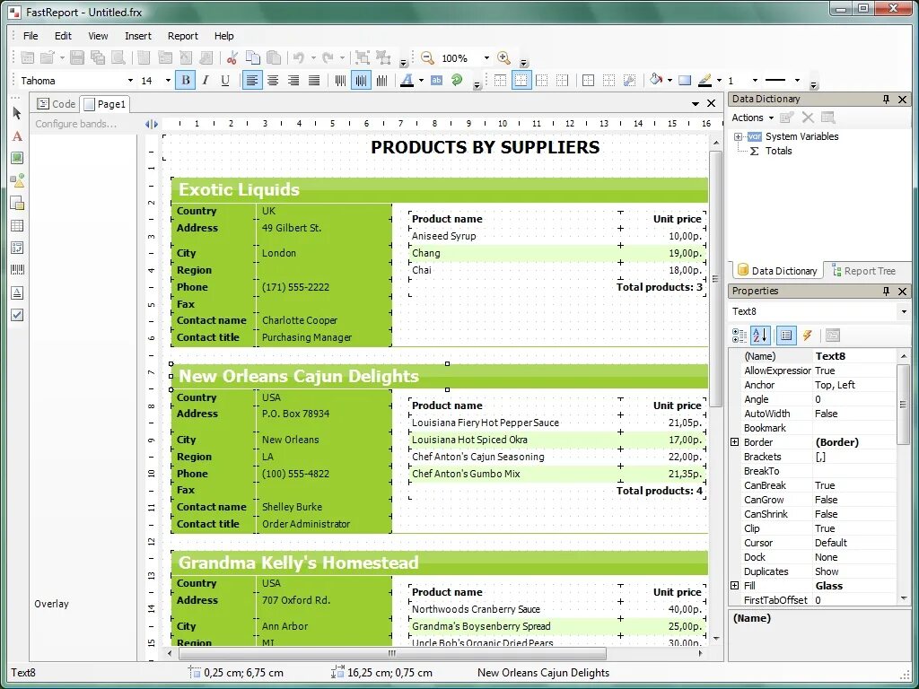Open the Edit menu
This screenshot has width=919, height=689.
[x=63, y=36]
